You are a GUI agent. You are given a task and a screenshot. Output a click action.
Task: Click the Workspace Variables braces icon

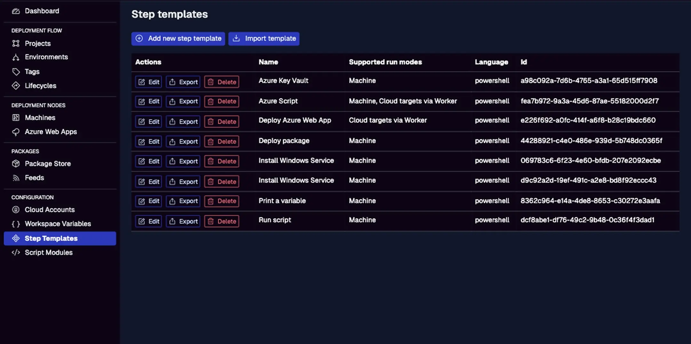tap(16, 224)
